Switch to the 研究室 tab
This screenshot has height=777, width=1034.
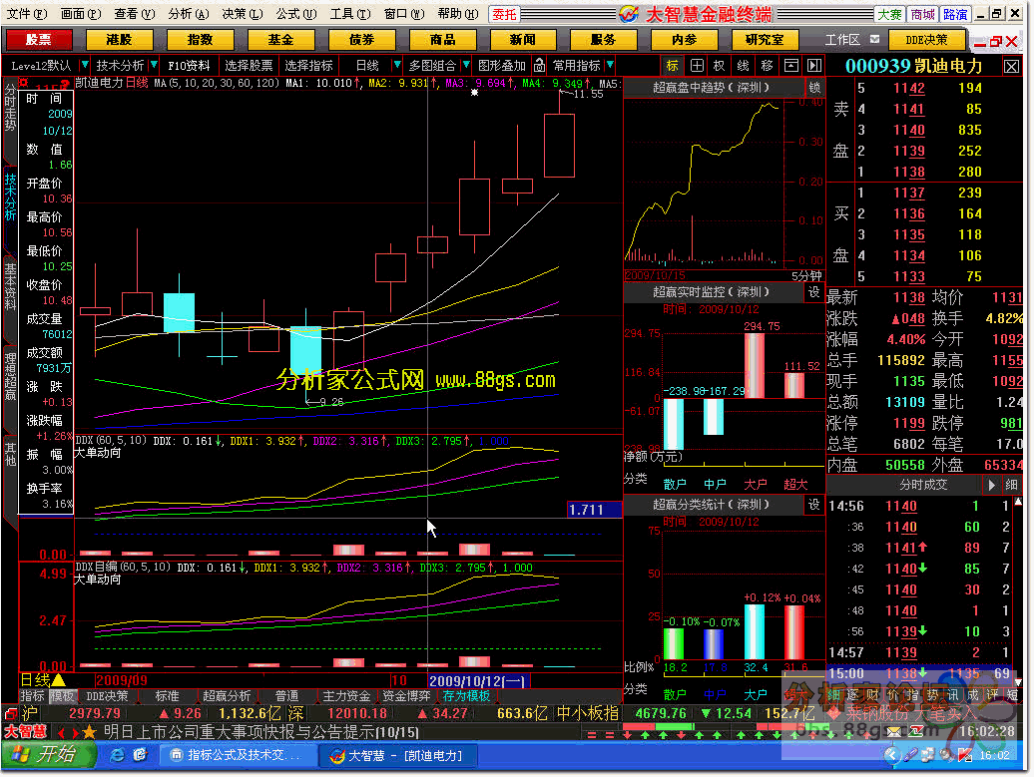(765, 40)
